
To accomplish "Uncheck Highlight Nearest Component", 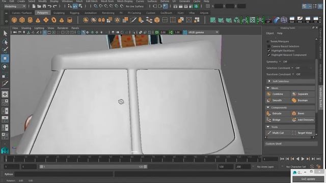I will point(268,55).
